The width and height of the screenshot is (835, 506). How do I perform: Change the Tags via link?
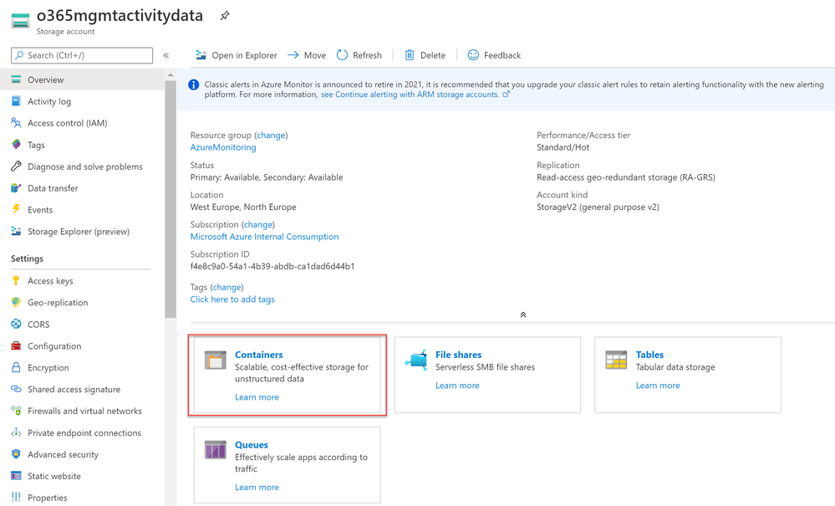click(x=227, y=288)
